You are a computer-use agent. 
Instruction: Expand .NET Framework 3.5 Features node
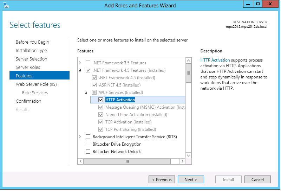(x=80, y=63)
